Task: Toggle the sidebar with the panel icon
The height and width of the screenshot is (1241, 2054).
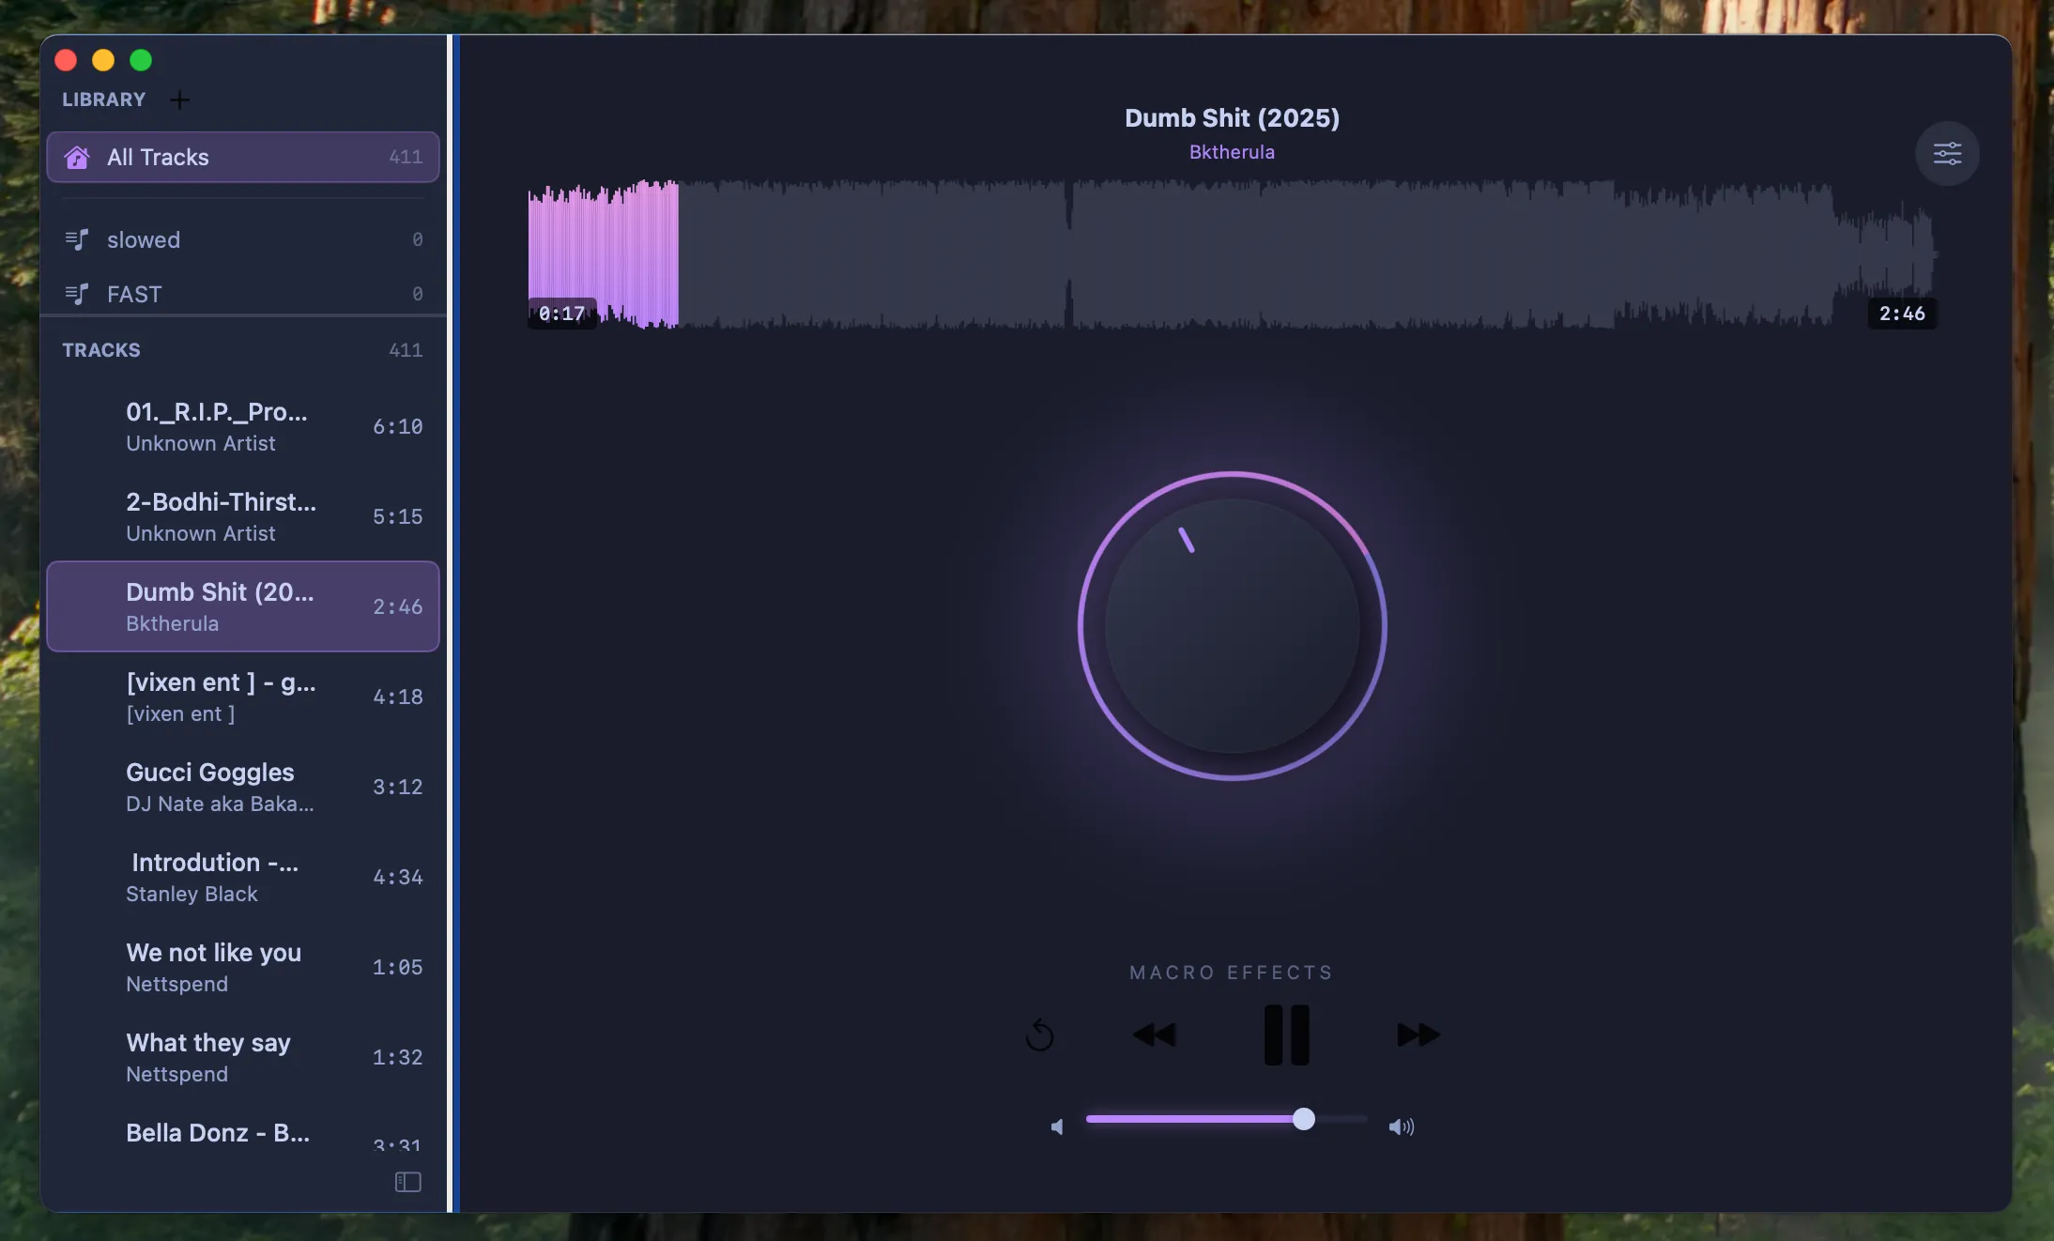Action: [x=407, y=1182]
